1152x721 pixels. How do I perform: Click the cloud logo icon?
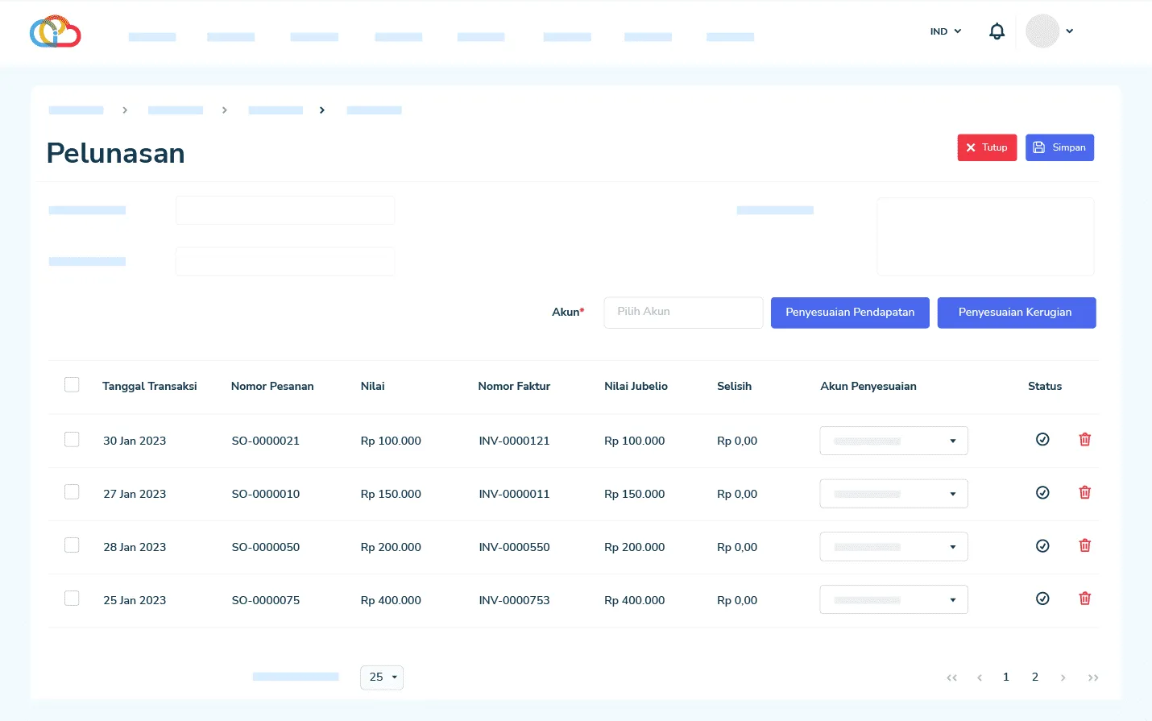pos(56,31)
